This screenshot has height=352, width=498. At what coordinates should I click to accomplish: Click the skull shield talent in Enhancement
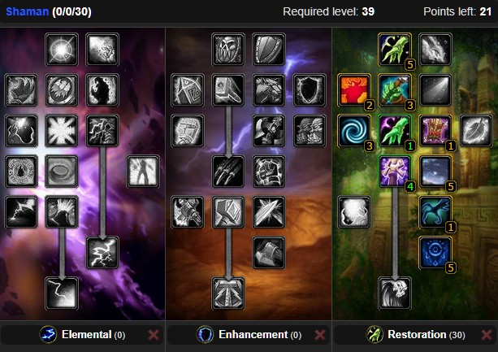point(228,50)
